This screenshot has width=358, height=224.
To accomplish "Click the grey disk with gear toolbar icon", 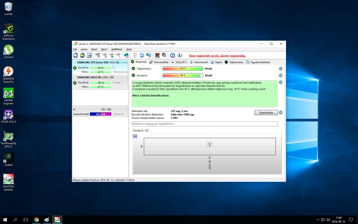I will coord(98,55).
